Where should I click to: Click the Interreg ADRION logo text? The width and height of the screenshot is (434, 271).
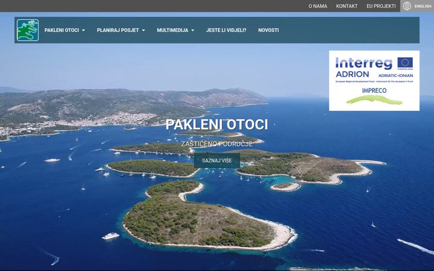tap(363, 67)
